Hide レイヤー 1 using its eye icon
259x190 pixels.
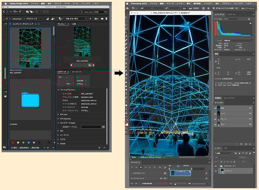click(x=216, y=171)
